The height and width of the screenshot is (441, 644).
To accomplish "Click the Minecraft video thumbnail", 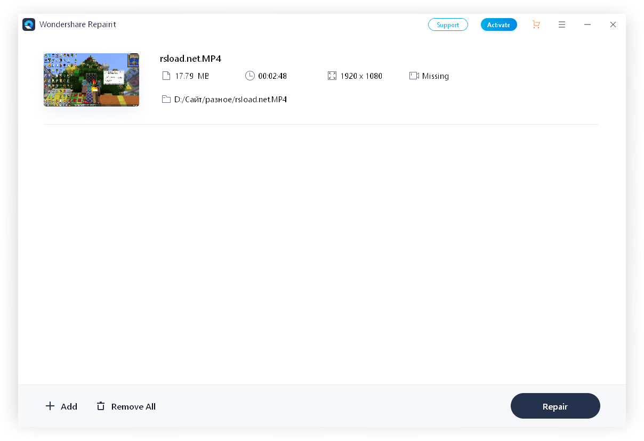I will (x=91, y=79).
